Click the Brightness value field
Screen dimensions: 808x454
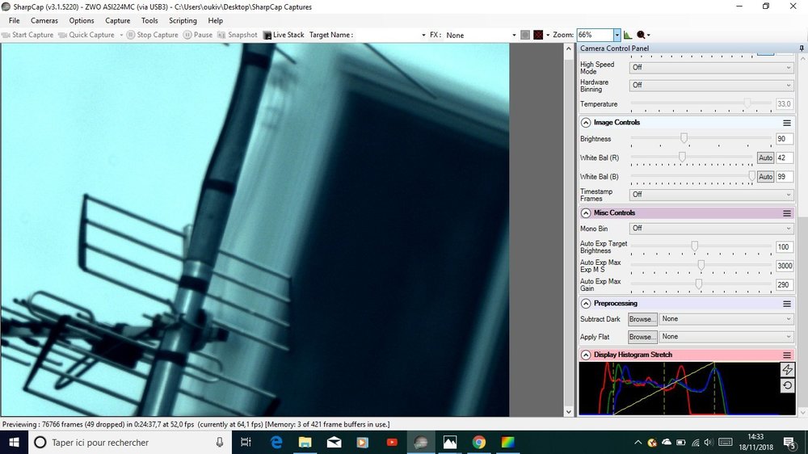click(785, 139)
